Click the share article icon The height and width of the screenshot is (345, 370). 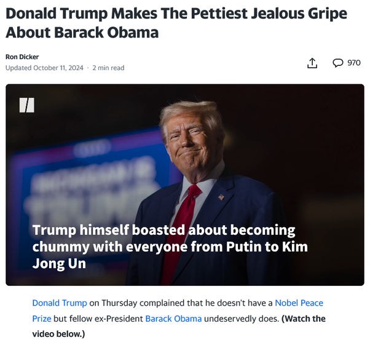click(x=312, y=63)
